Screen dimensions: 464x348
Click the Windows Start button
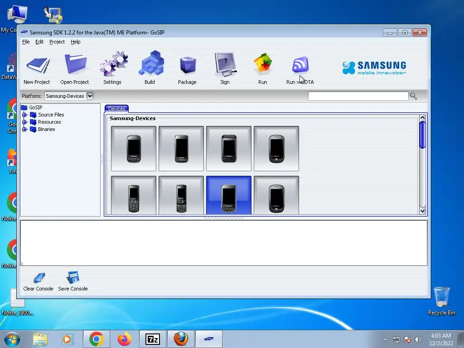pyautogui.click(x=12, y=339)
